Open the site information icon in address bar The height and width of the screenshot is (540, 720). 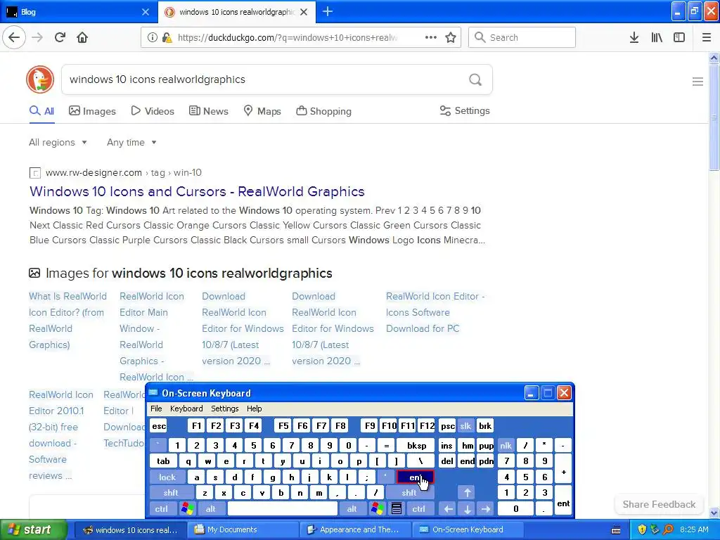point(152,38)
